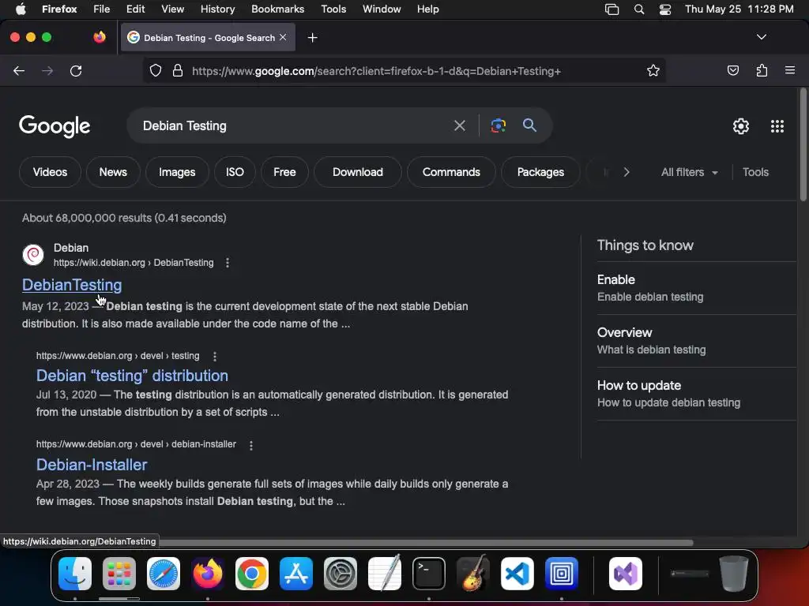This screenshot has width=809, height=606.
Task: Bookmark this page with the star
Action: [x=653, y=70]
